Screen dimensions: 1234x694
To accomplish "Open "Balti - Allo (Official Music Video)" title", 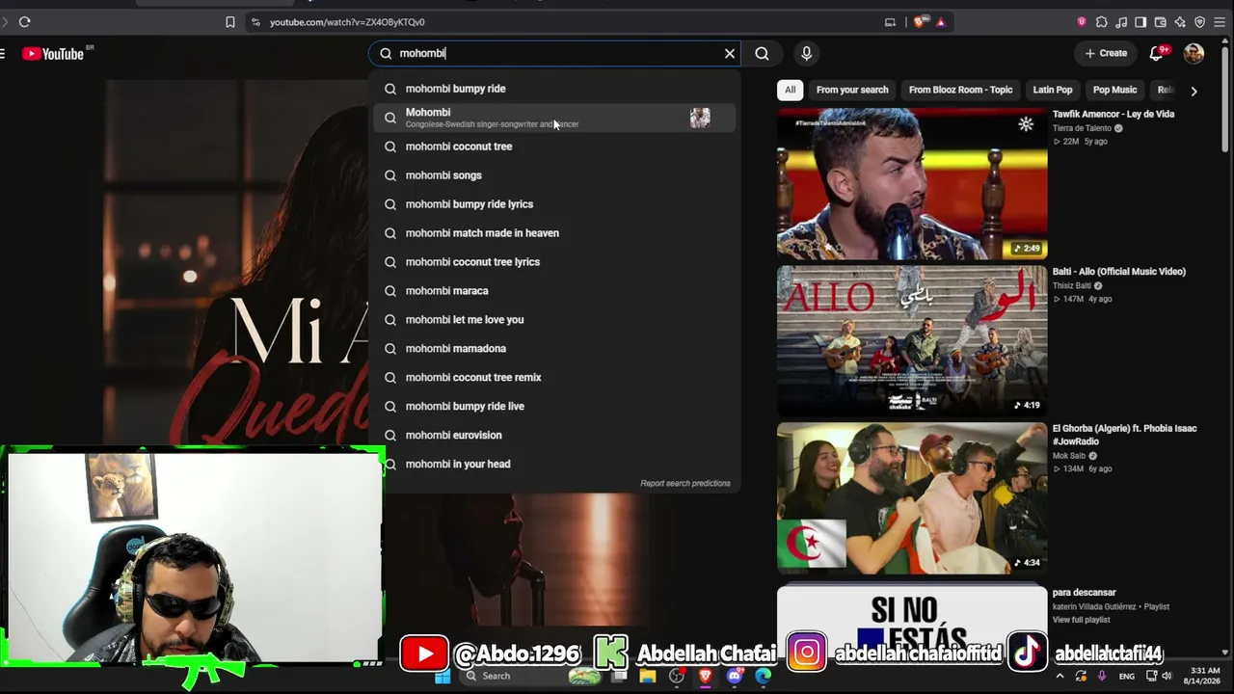I will click(x=1119, y=272).
